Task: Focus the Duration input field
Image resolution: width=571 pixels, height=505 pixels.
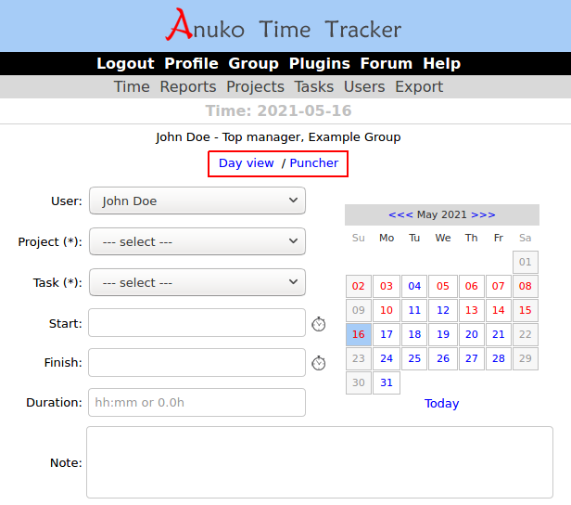Action: 197,402
